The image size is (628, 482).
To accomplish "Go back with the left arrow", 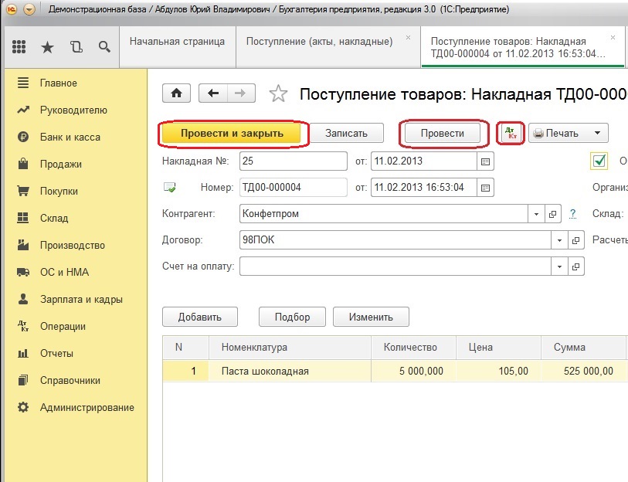I will pos(213,93).
